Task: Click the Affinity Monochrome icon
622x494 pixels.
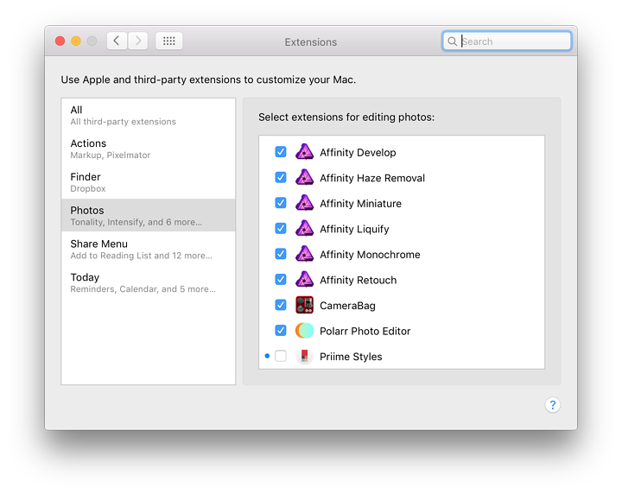Action: tap(304, 254)
